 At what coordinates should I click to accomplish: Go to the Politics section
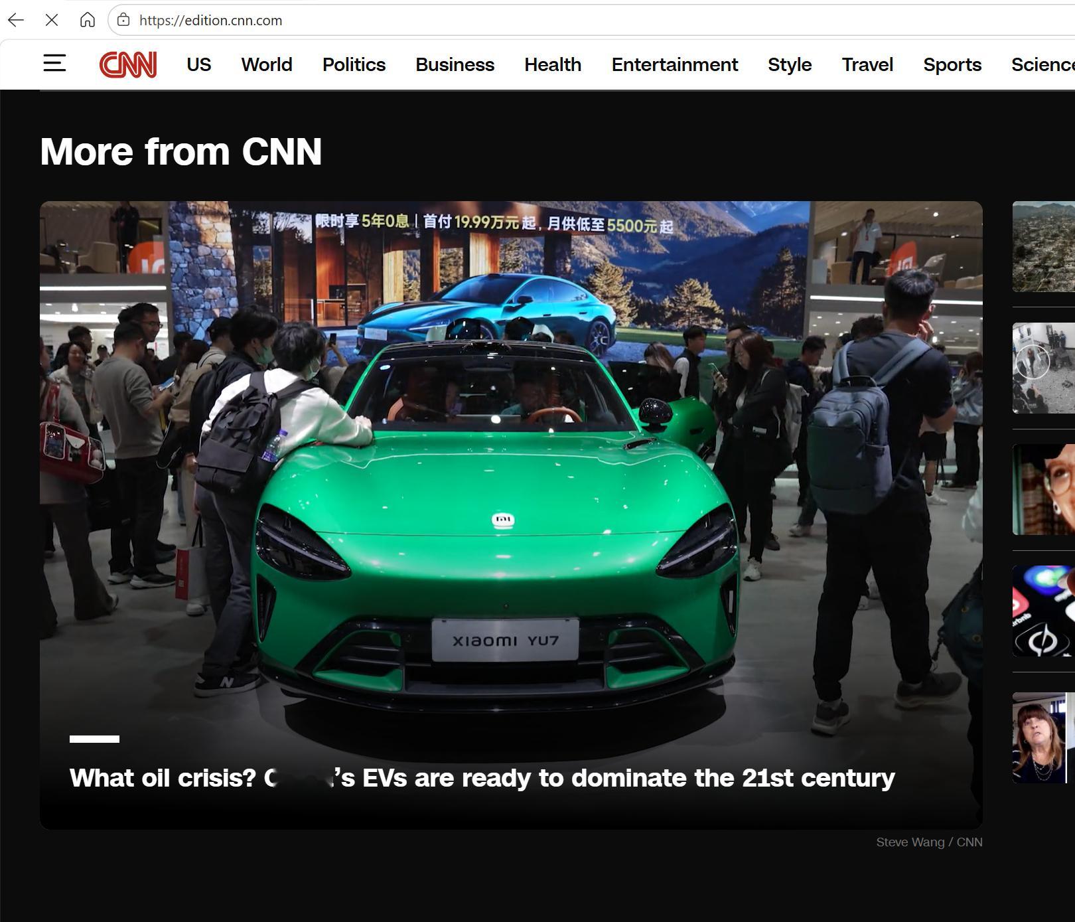coord(354,64)
